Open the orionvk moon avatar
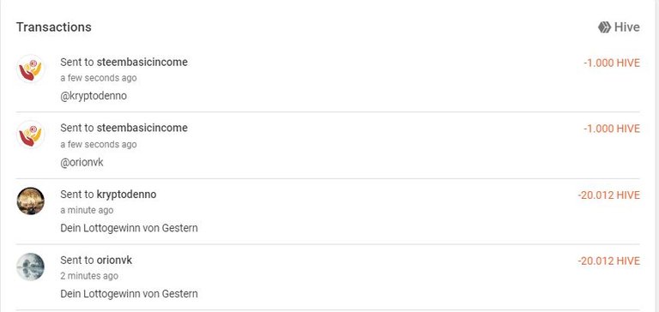This screenshot has height=312, width=659. [31, 267]
